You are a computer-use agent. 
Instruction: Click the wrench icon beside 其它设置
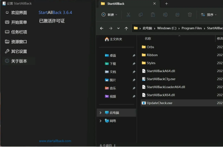click(x=7, y=51)
